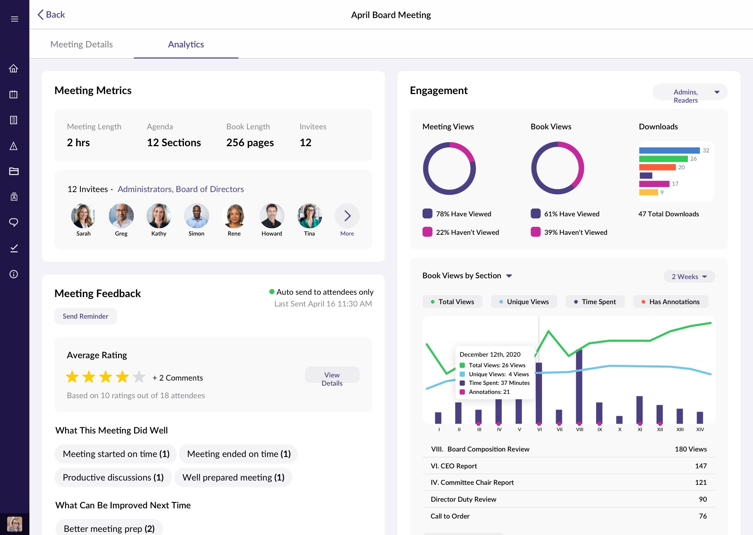The width and height of the screenshot is (753, 535).
Task: Toggle the Unique Views legend filter
Action: tap(524, 301)
